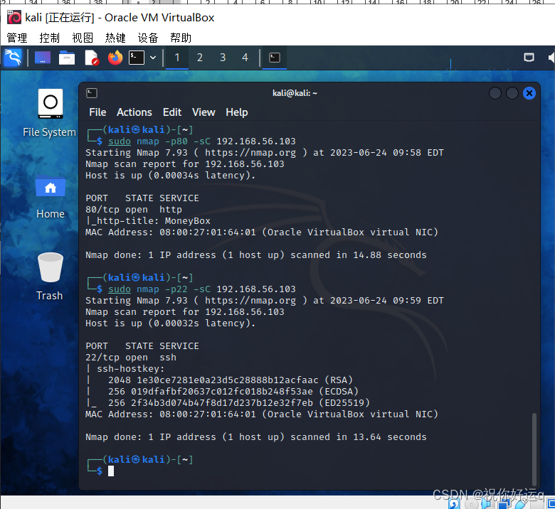
Task: Close the kali@kali terminal window
Action: click(529, 93)
